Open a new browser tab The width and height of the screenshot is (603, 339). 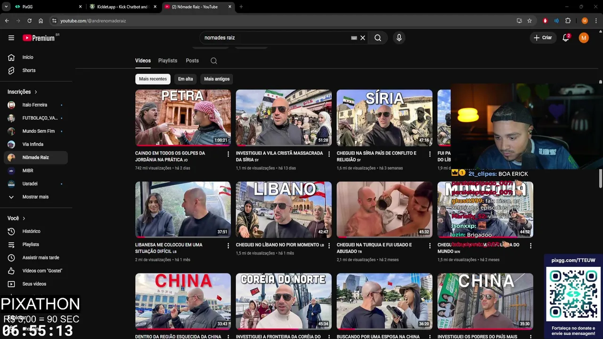coord(241,7)
